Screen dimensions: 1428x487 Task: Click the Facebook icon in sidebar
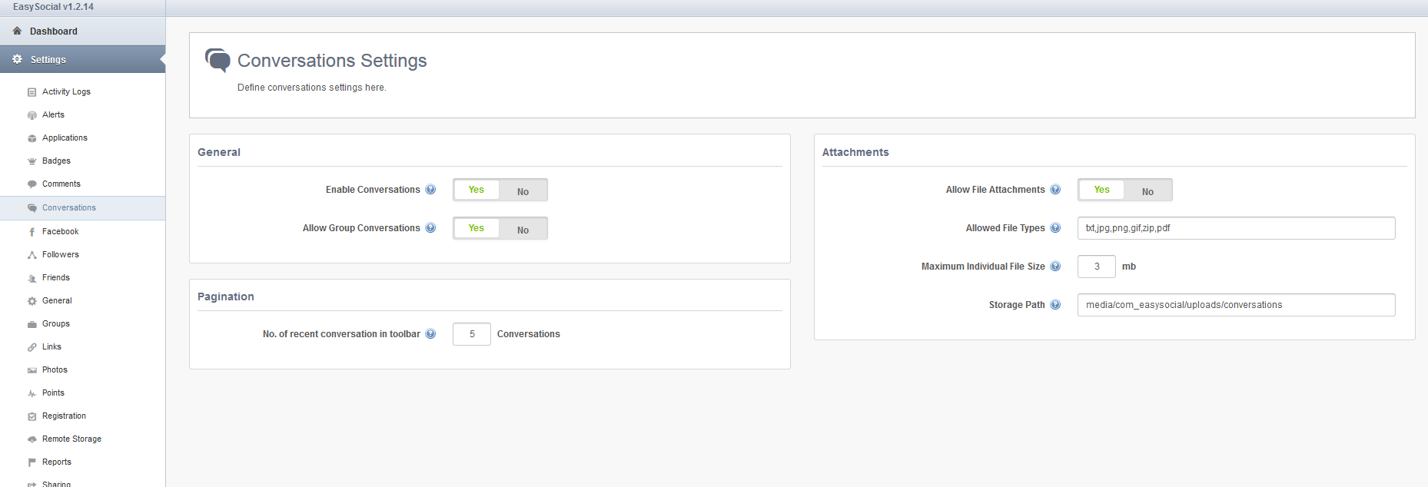pos(32,232)
